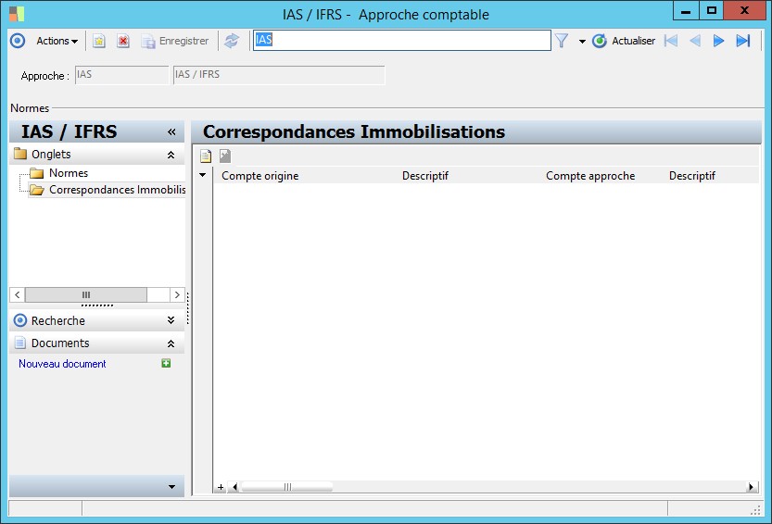Sort by Compte origine column header

pos(259,176)
